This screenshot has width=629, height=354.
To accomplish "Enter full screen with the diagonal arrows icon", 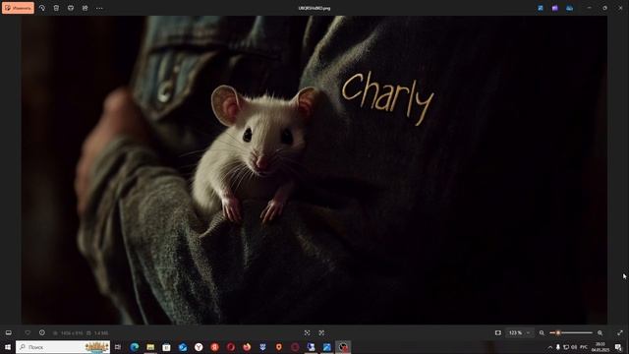I will 620,332.
